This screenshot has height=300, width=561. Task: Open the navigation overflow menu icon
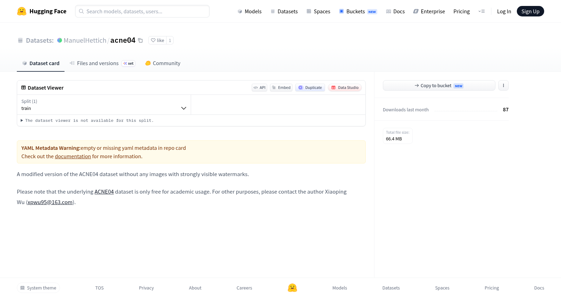click(481, 11)
